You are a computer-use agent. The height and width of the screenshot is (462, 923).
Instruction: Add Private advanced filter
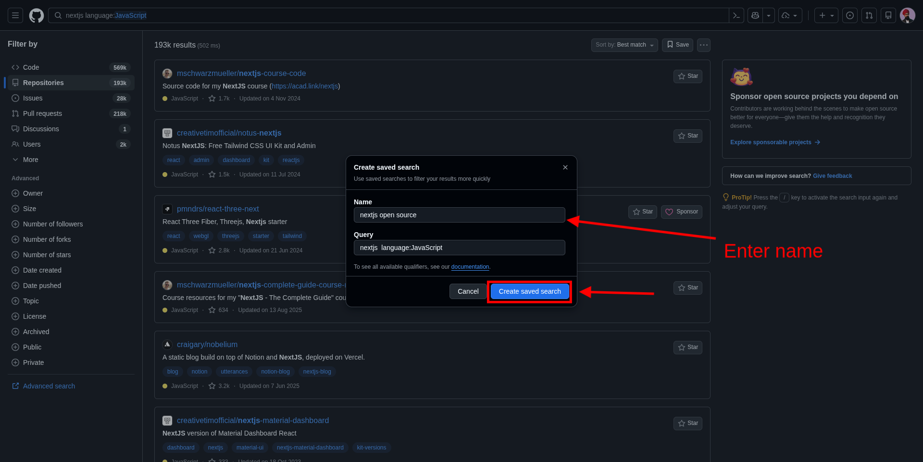coord(71,362)
